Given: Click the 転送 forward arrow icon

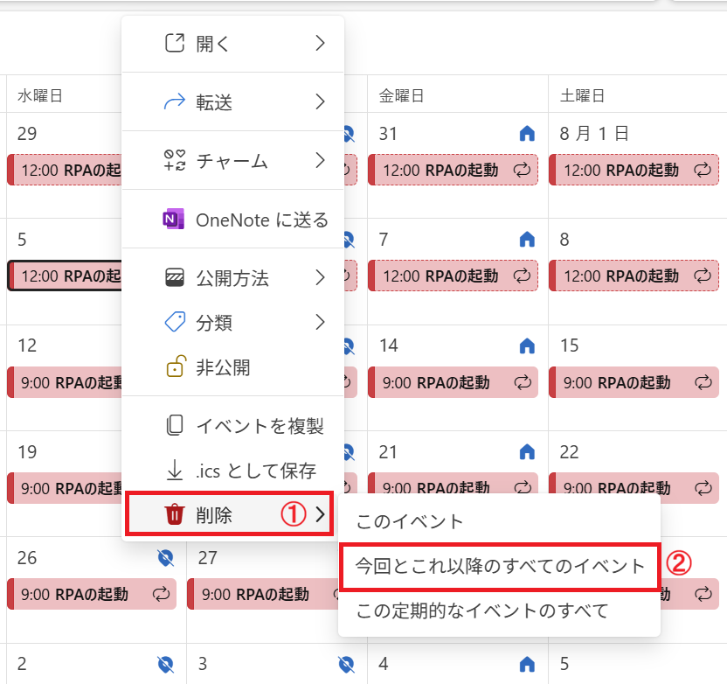Looking at the screenshot, I should pyautogui.click(x=175, y=101).
